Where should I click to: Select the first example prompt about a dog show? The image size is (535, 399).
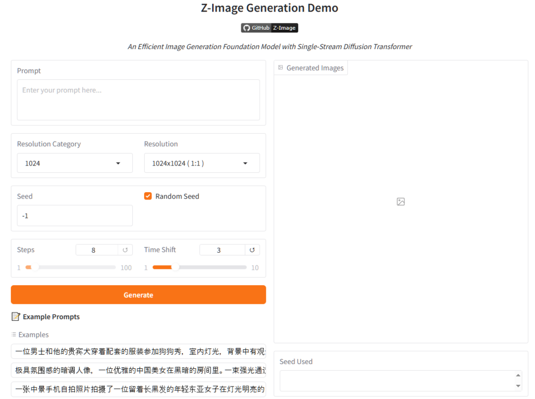tap(138, 351)
